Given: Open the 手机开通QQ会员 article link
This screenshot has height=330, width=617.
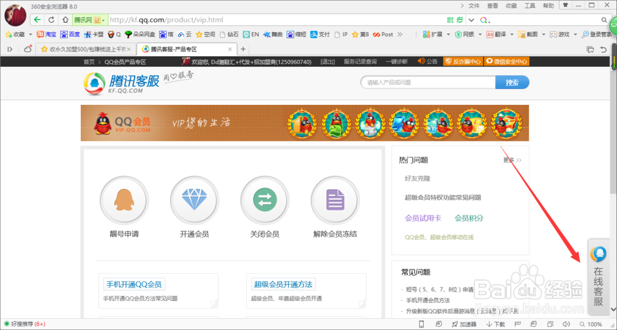Looking at the screenshot, I should [x=134, y=284].
